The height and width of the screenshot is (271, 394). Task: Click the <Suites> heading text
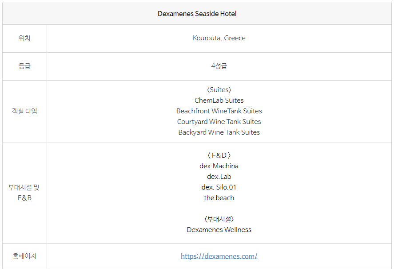point(219,89)
